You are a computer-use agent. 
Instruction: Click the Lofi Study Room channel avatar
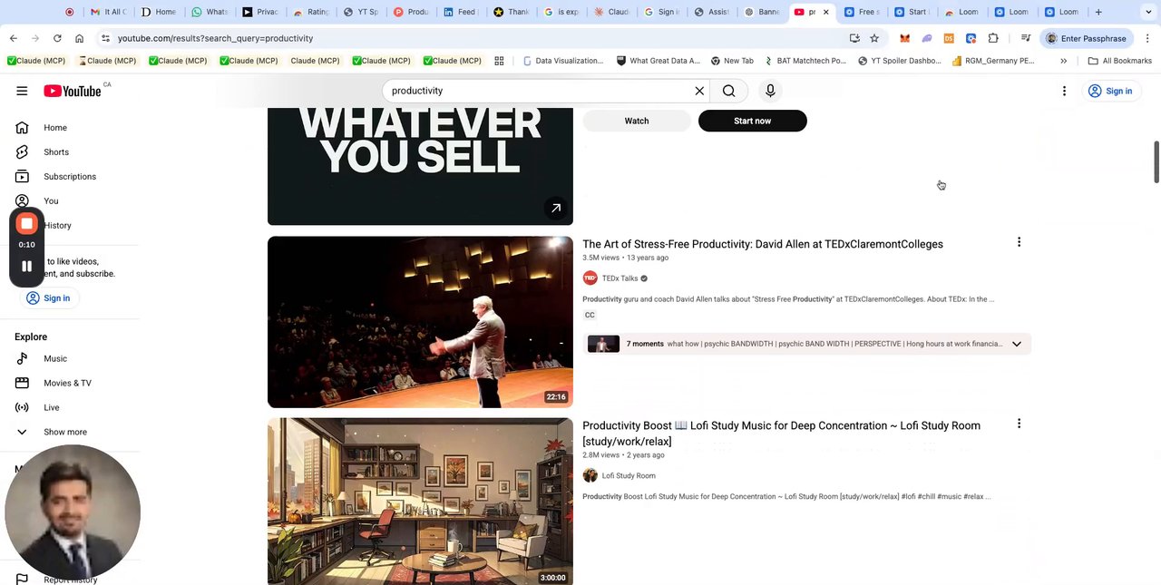tap(590, 475)
